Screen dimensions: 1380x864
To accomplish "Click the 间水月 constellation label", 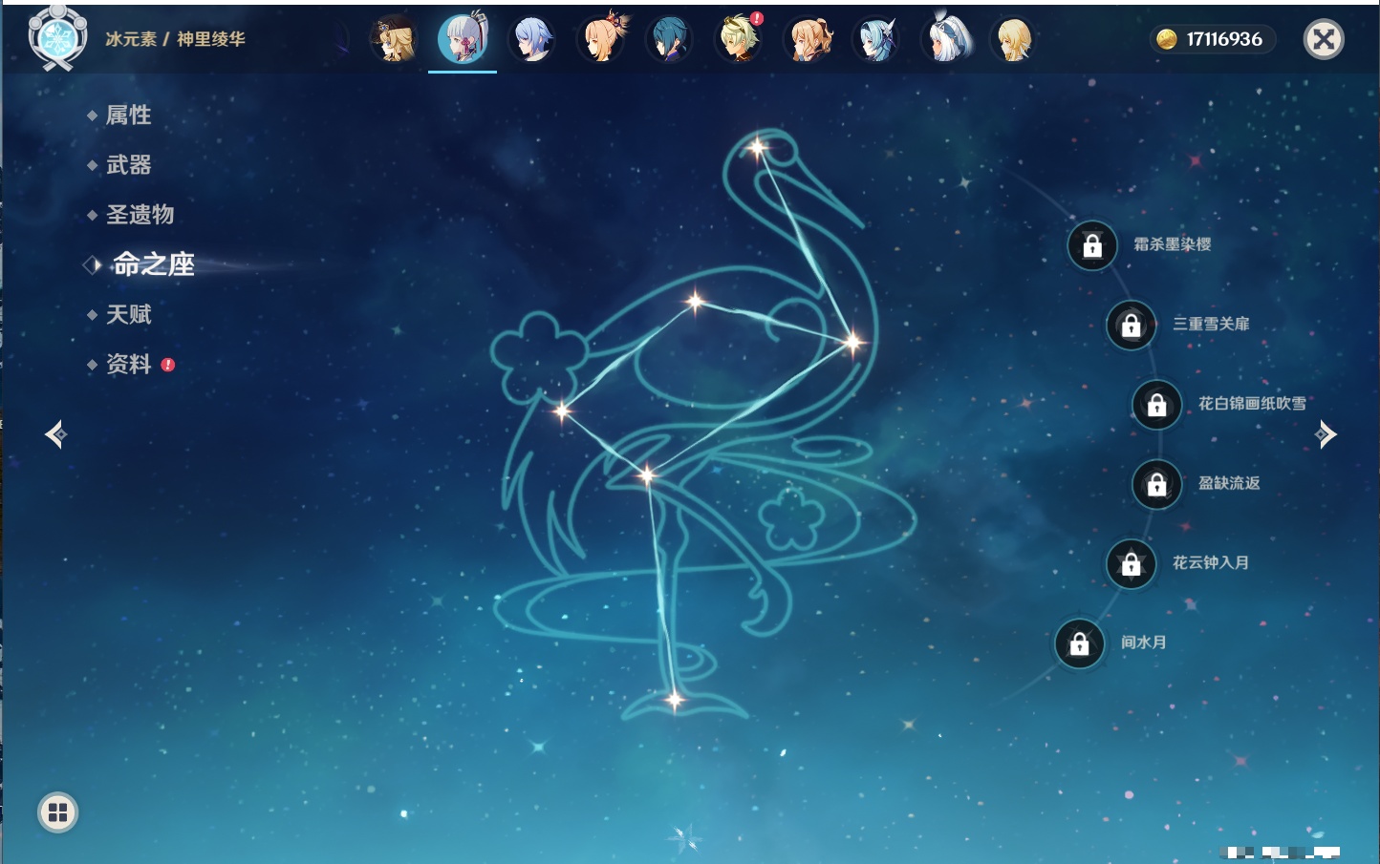I will pyautogui.click(x=1143, y=643).
